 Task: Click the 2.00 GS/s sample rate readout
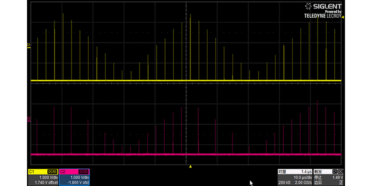pyautogui.click(x=303, y=182)
